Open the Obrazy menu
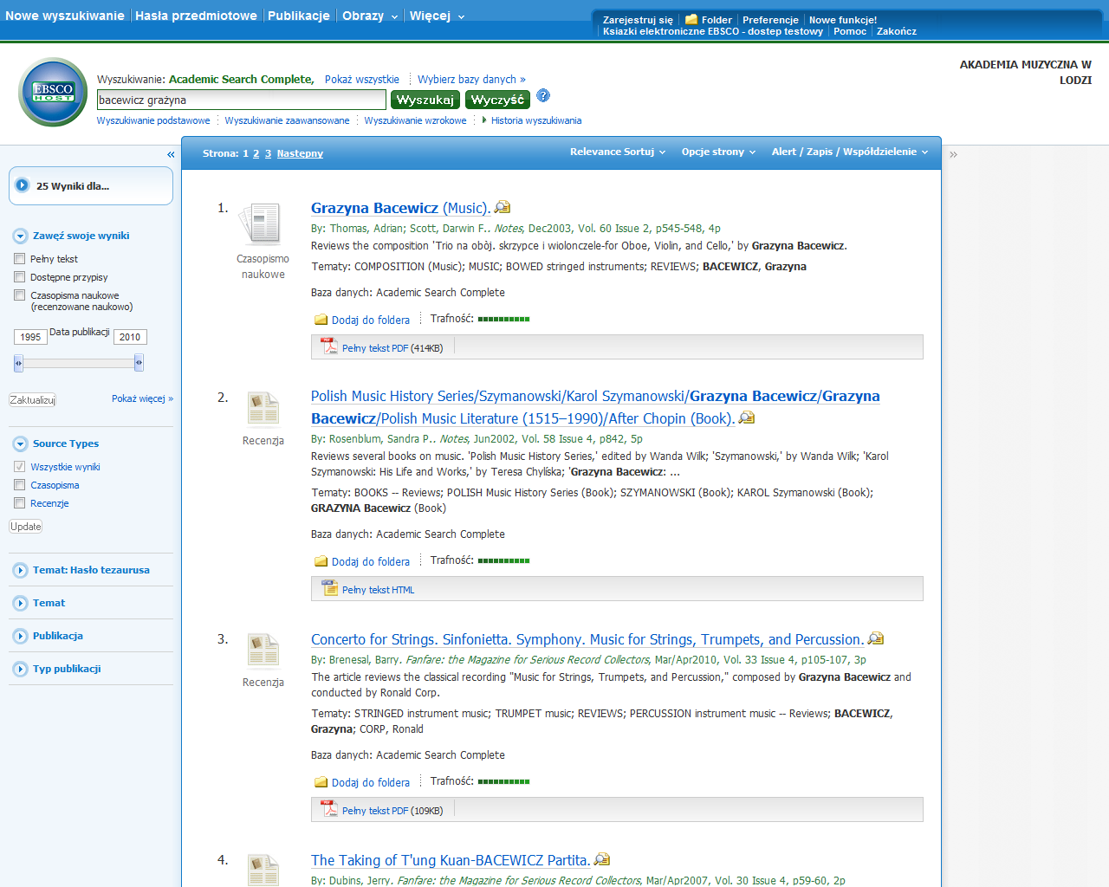This screenshot has width=1109, height=887. [370, 16]
